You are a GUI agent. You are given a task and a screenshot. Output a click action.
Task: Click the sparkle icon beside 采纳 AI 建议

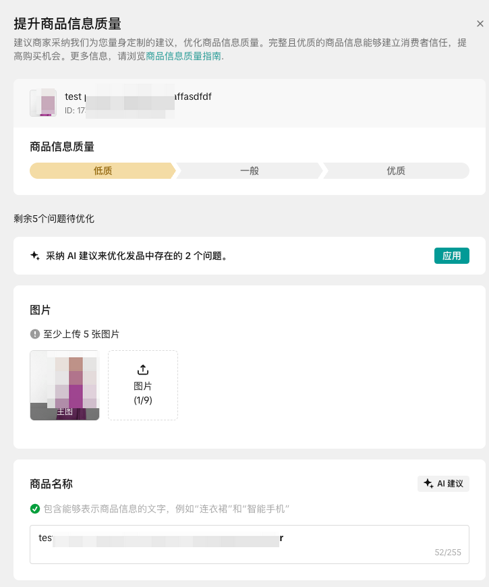(x=35, y=256)
